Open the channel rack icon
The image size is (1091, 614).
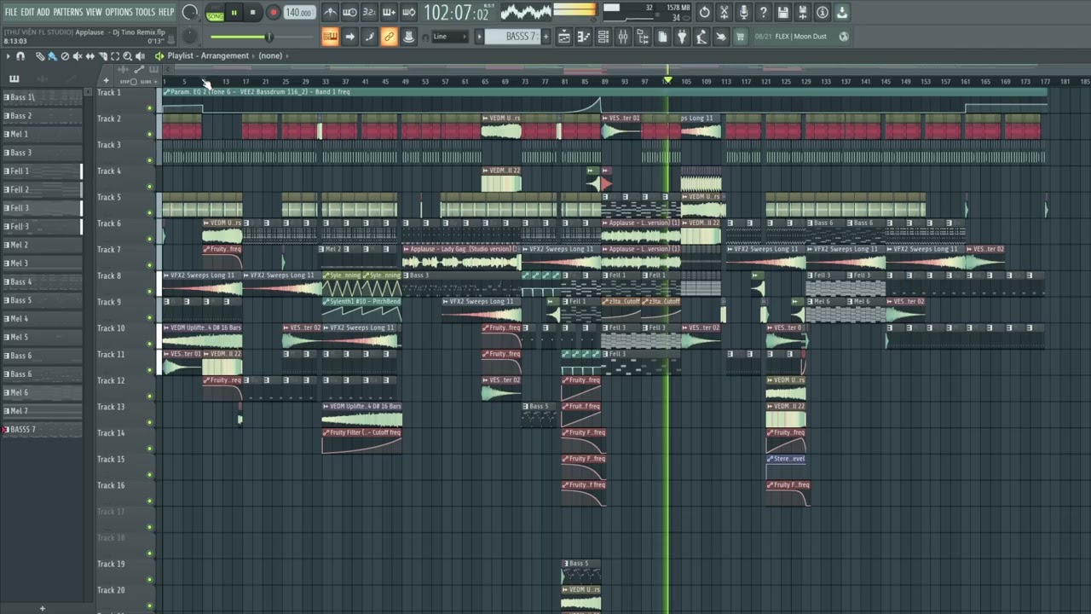pyautogui.click(x=603, y=37)
